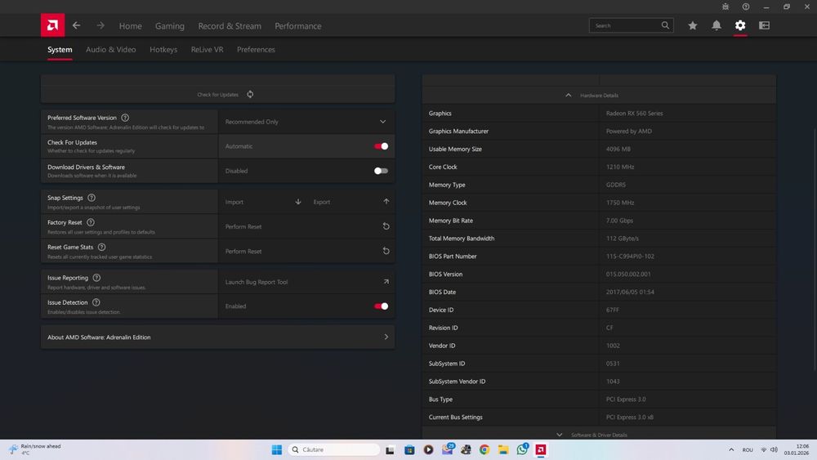The width and height of the screenshot is (817, 460).
Task: Click Export snap settings up arrow
Action: coord(386,202)
